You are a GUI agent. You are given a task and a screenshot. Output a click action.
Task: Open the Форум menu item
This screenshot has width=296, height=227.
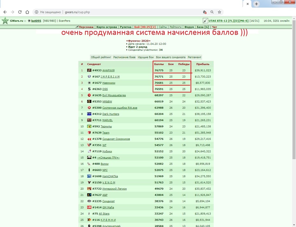pos(189,27)
